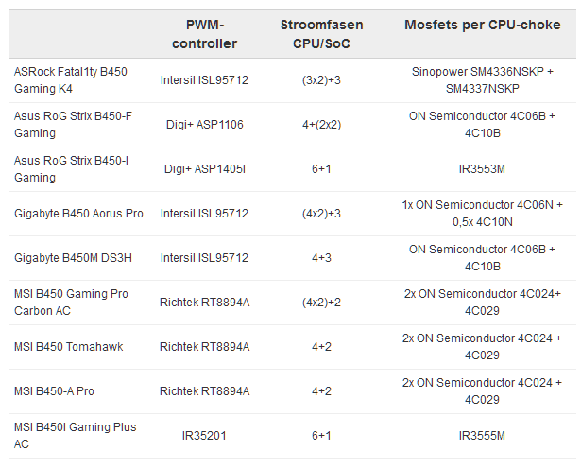Click the MSI B450 Tomahawk name
Image resolution: width=581 pixels, height=468 pixels.
68,347
